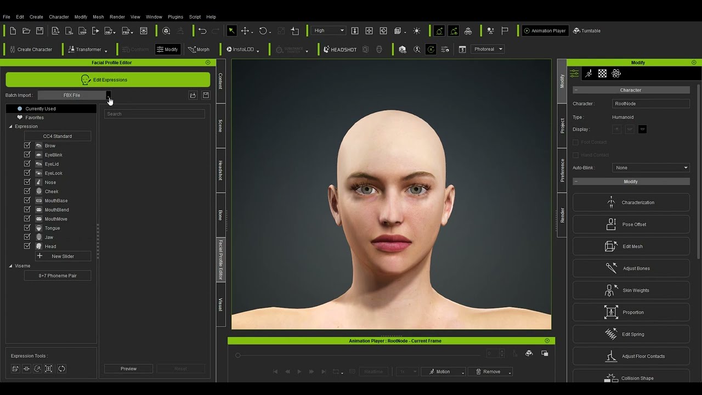Open the Plugins menu
The height and width of the screenshot is (395, 702).
coord(175,17)
